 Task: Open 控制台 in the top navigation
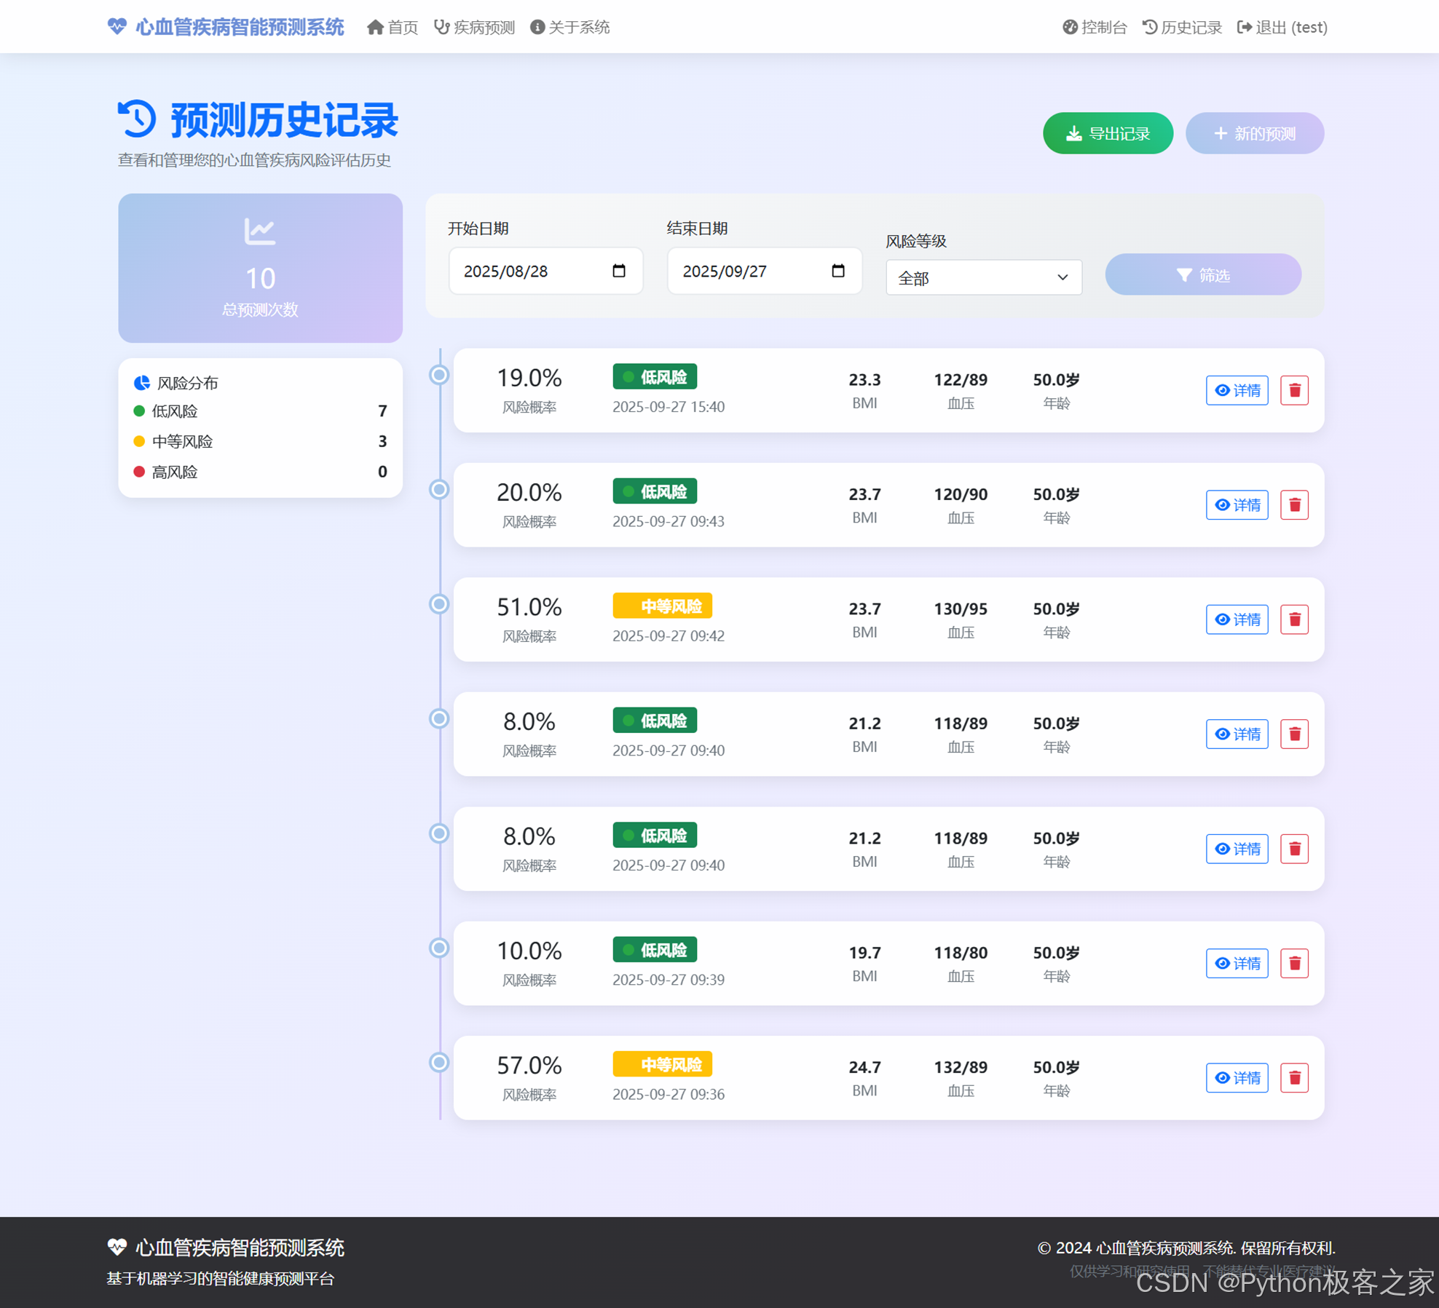(1095, 27)
